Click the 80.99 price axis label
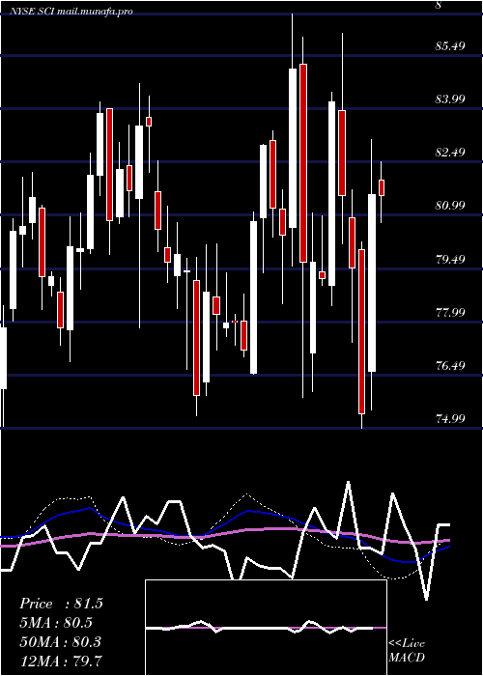The width and height of the screenshot is (483, 676). [x=450, y=205]
